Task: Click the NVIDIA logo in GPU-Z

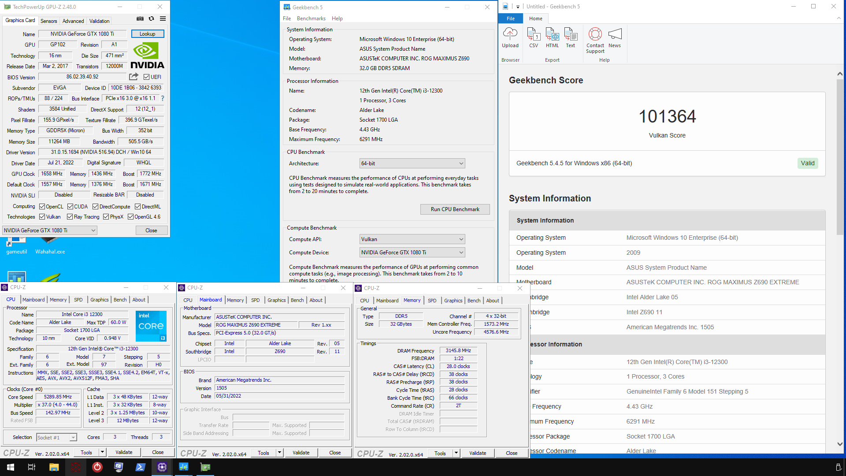Action: point(147,56)
